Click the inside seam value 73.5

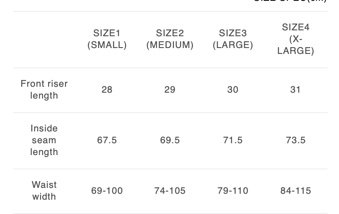click(295, 140)
